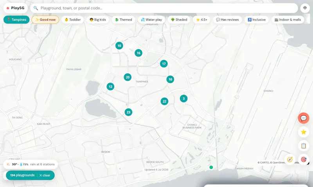Toggle the Has reviews filter
The image size is (313, 187).
click(227, 20)
